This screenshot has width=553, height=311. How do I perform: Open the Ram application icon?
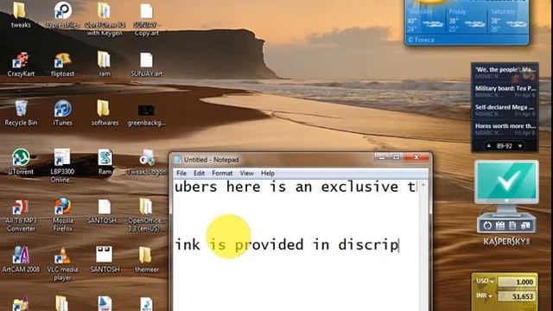coord(105,162)
